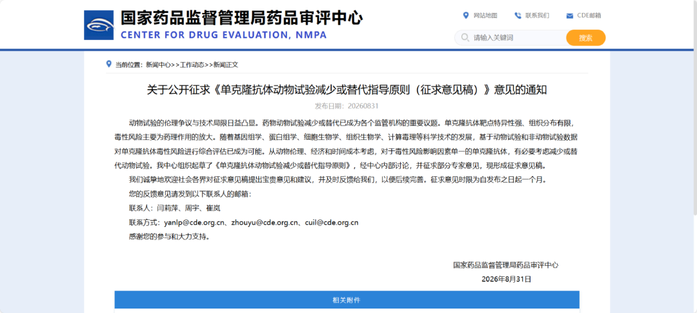Click the date 2026年8月31日

(x=507, y=279)
